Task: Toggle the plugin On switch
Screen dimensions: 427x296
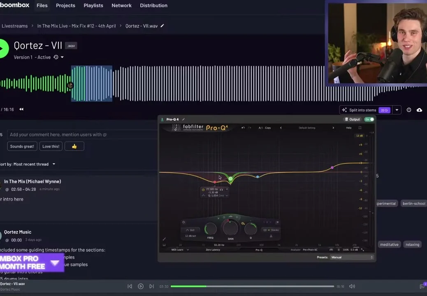Action: [369, 119]
